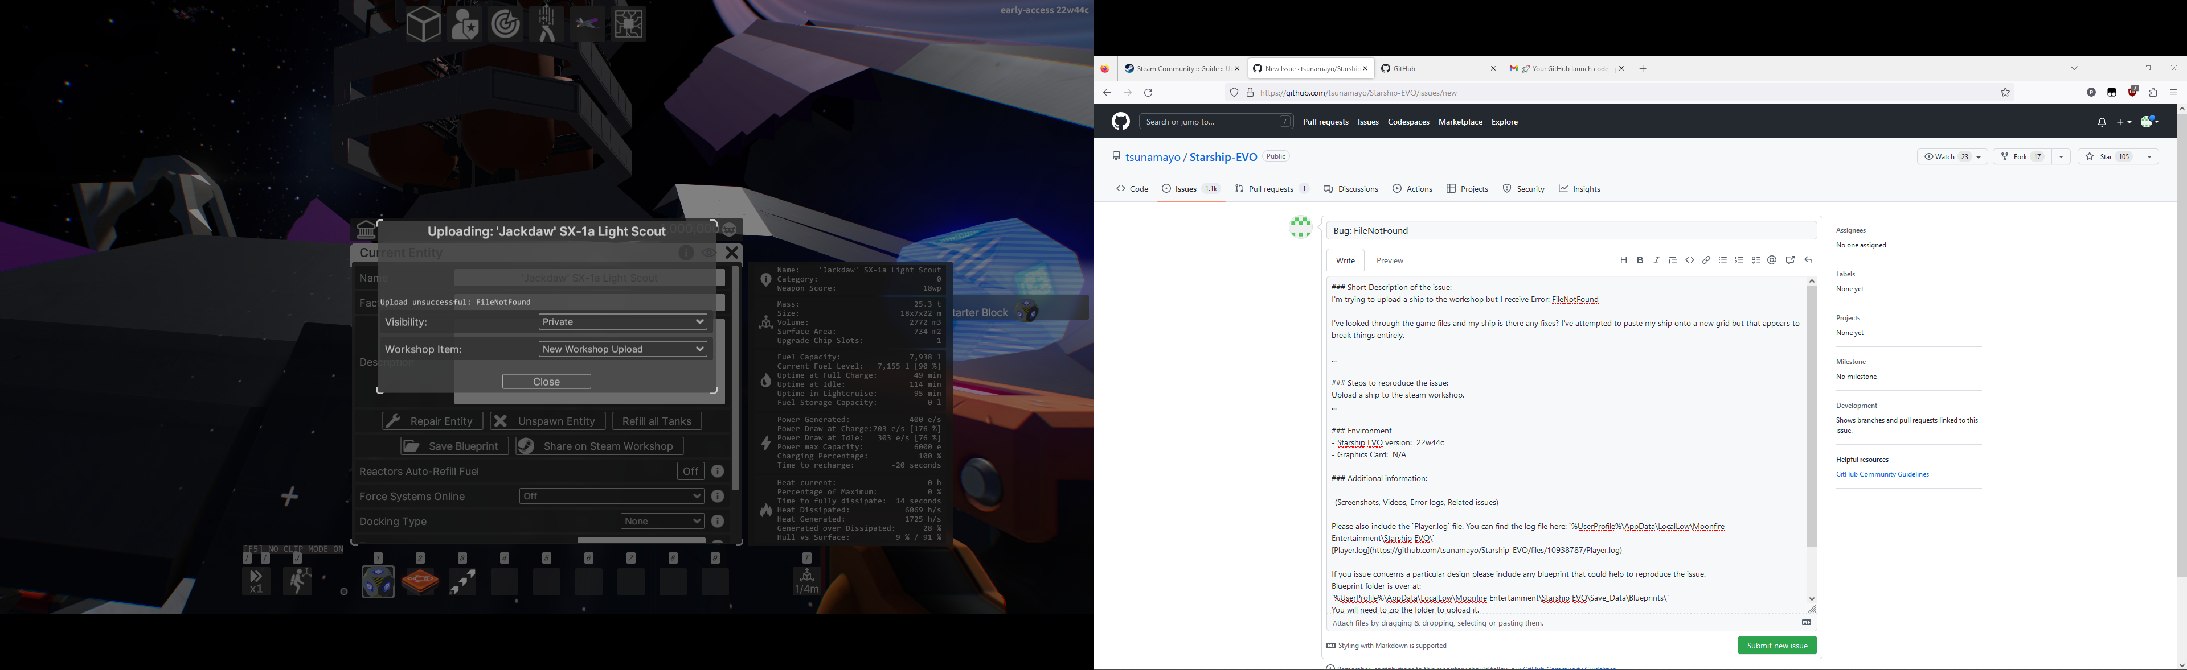Toggle Reactors Auto-Refill Fuel off switch
Screen dimensions: 2187x670
pos(689,471)
